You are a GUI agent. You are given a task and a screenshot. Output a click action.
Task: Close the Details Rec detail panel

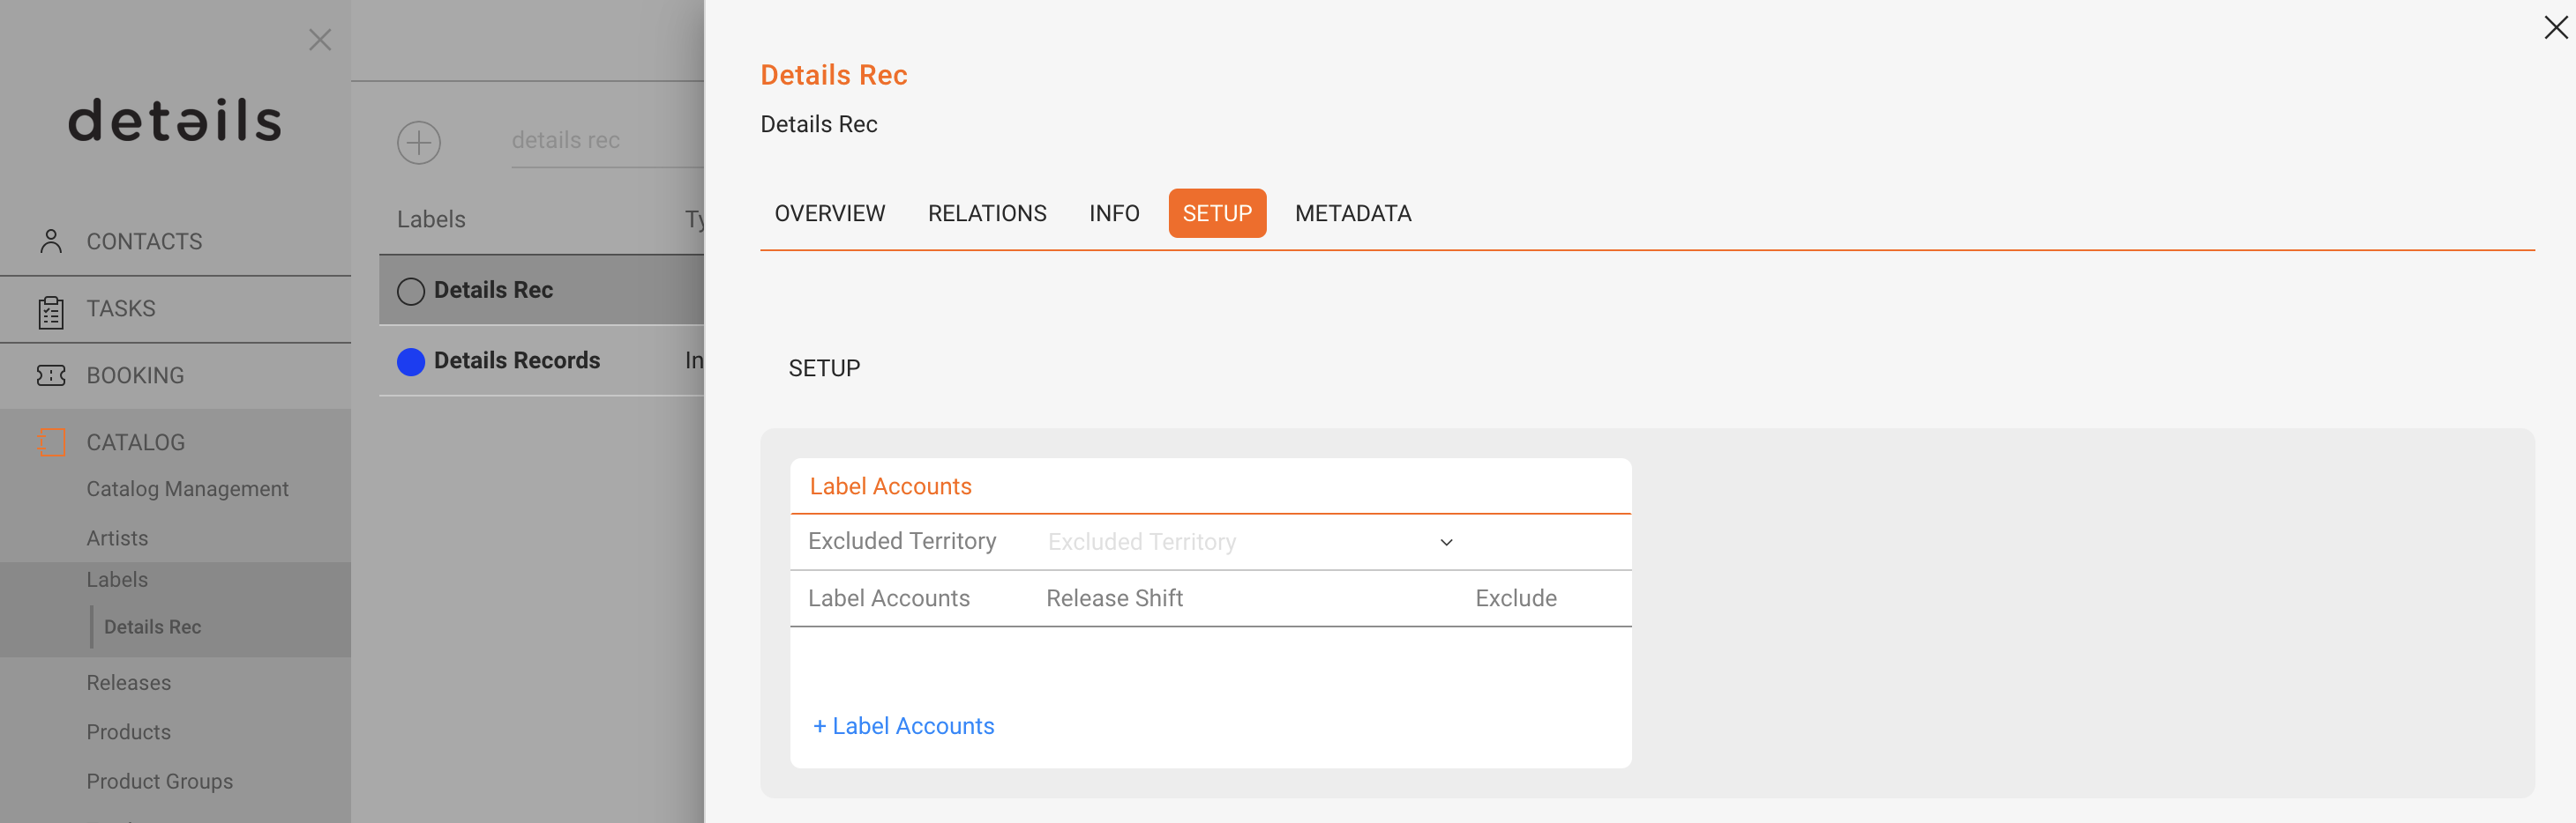point(2555,28)
